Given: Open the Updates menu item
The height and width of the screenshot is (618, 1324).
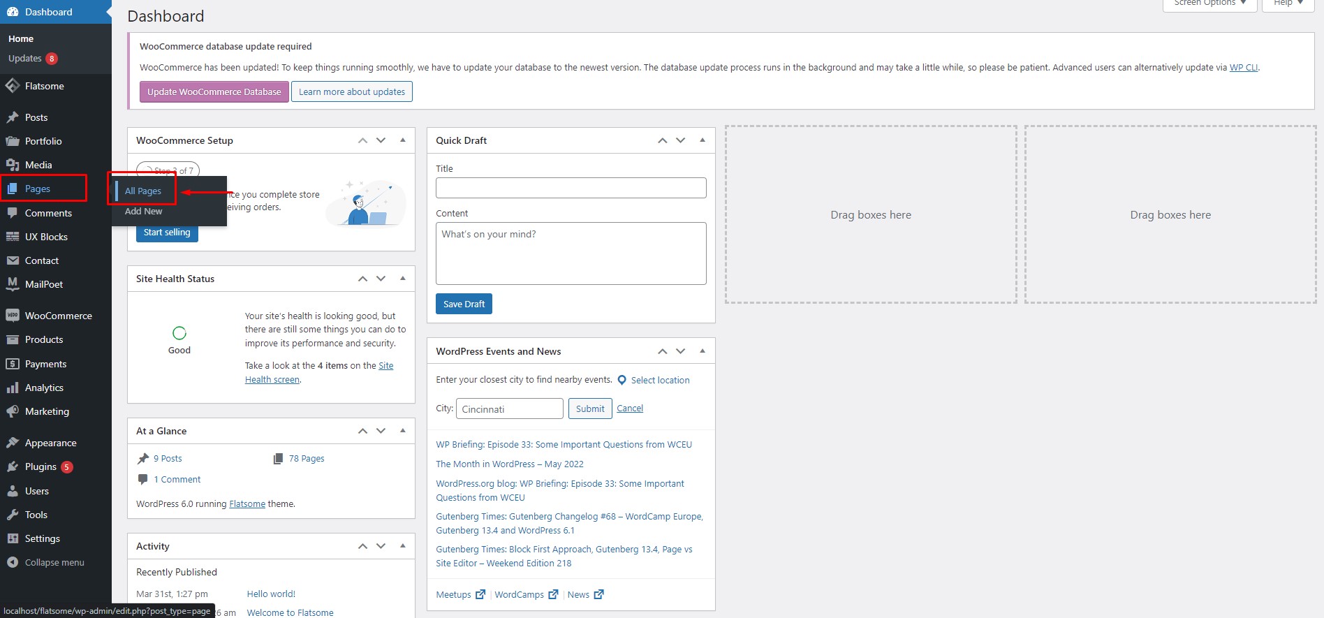Looking at the screenshot, I should click(33, 59).
